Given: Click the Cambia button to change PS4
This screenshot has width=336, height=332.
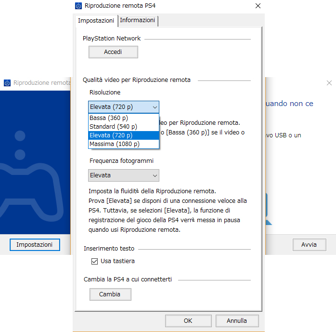Looking at the screenshot, I should [x=110, y=294].
